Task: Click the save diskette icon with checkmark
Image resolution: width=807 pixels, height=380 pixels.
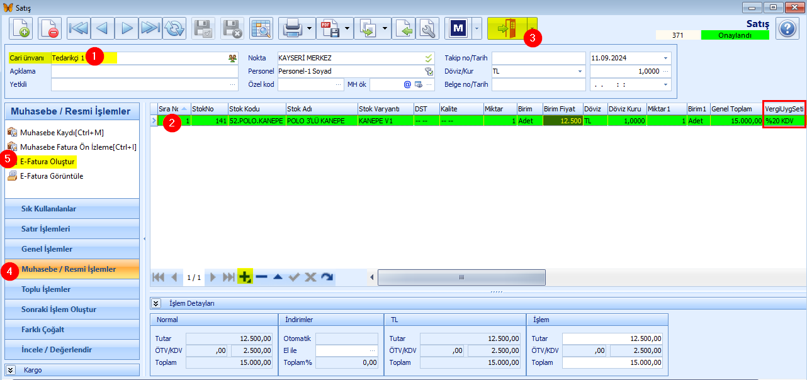Action: click(x=203, y=28)
